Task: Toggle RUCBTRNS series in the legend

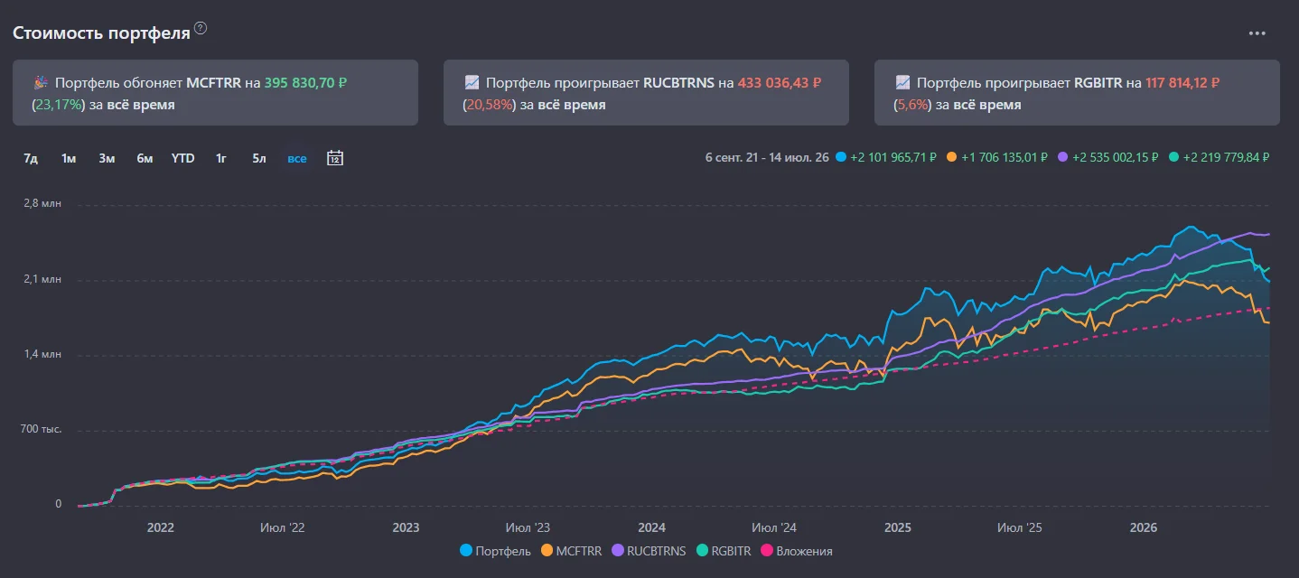Action: [649, 550]
